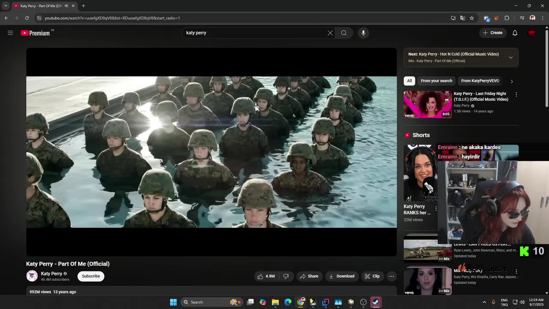Reload the page
549x309 pixels.
27,18
